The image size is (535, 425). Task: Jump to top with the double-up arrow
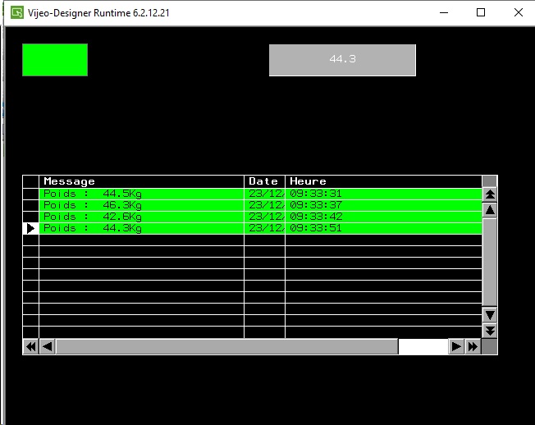490,194
